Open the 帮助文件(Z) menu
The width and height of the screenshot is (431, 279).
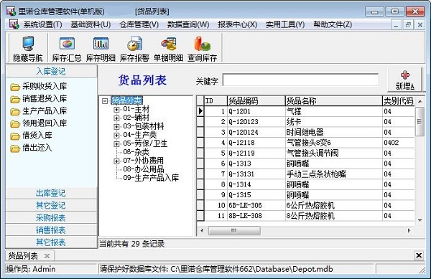(333, 24)
